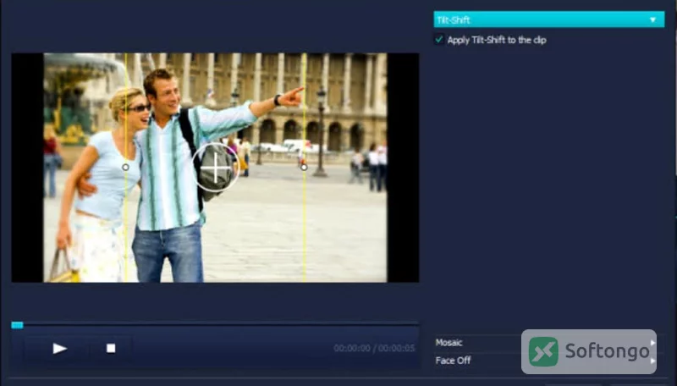Click the 00:00:00 / 00:00:05 time readout
Image resolution: width=677 pixels, height=386 pixels.
tap(374, 348)
